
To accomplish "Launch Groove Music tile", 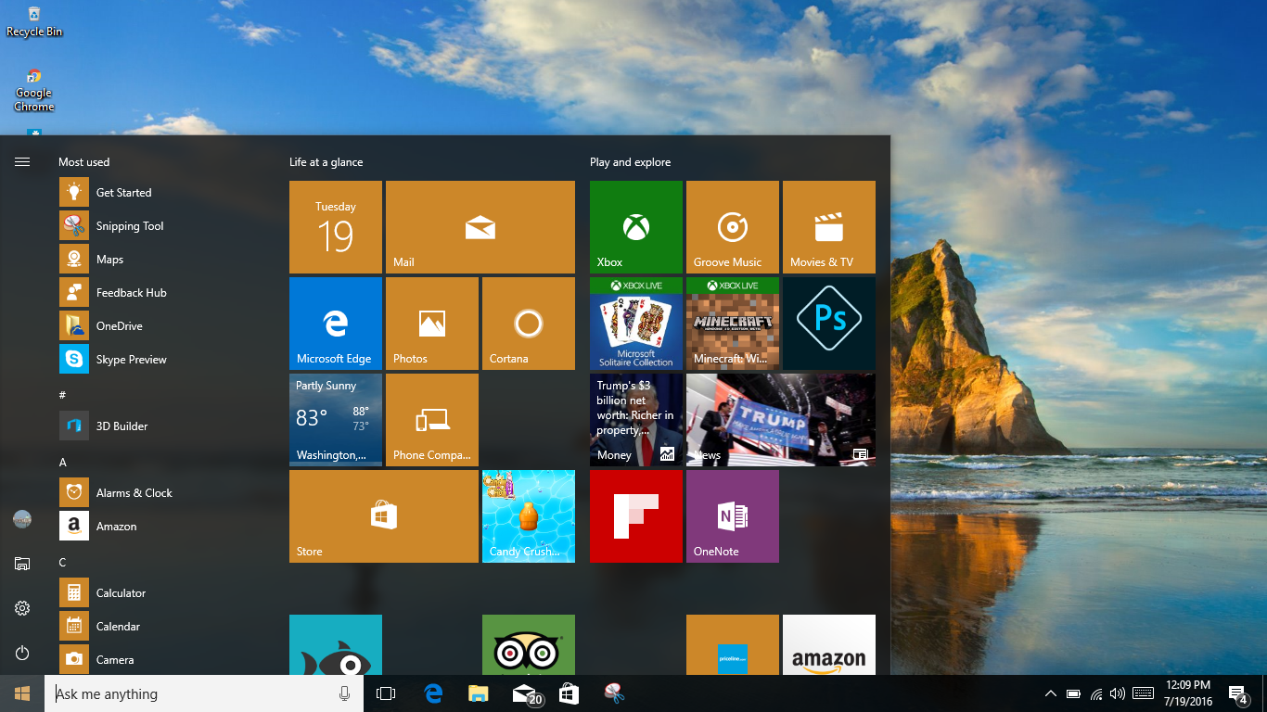I will 733,227.
